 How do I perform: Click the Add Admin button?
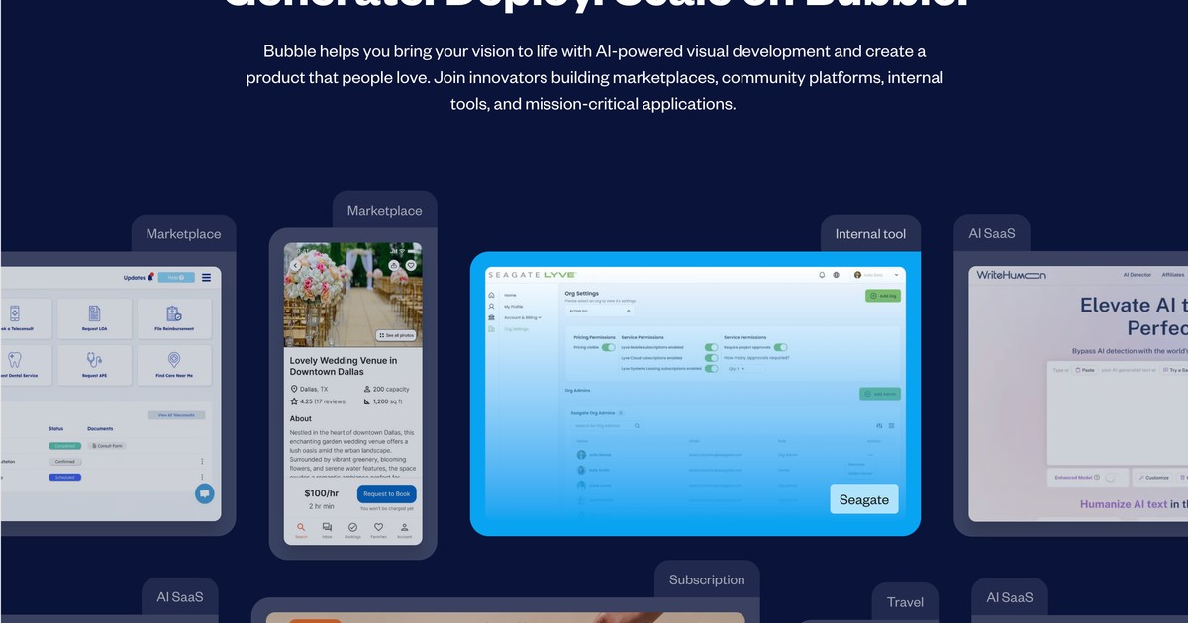pyautogui.click(x=880, y=394)
